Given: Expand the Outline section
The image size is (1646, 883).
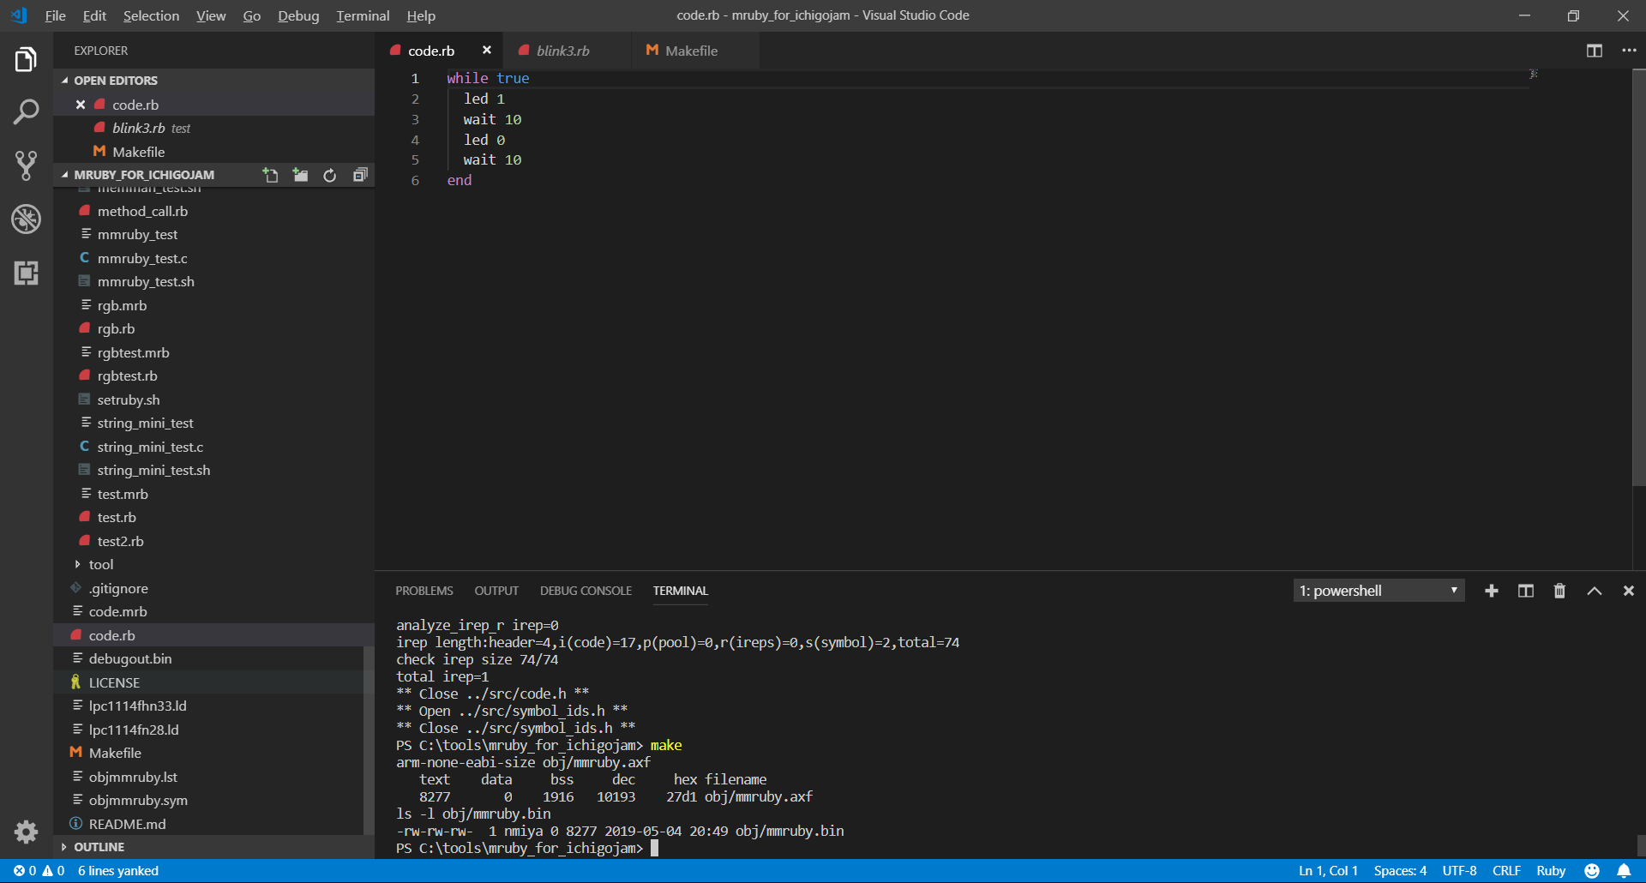Looking at the screenshot, I should (x=99, y=847).
